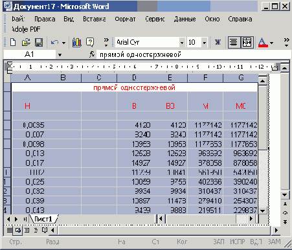The height and width of the screenshot is (250, 292).
Task: Toggle center alignment button
Action: click(x=234, y=42)
